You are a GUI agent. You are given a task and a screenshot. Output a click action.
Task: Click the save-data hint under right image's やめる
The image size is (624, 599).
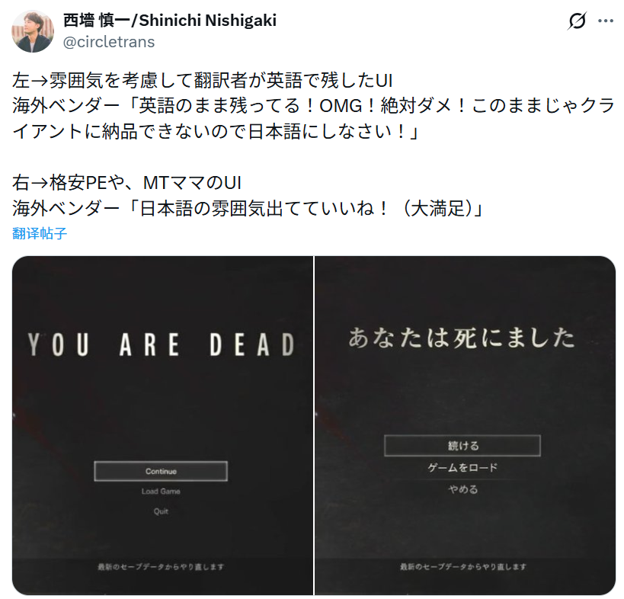[x=462, y=566]
